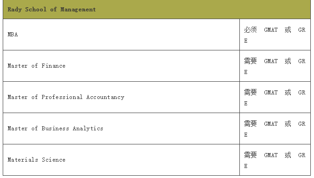Select "Master of Professional Accountancy" program label
Screen dimensions: 314x178
pos(66,97)
